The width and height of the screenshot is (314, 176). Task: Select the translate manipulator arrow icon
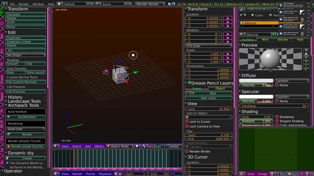pos(159,146)
